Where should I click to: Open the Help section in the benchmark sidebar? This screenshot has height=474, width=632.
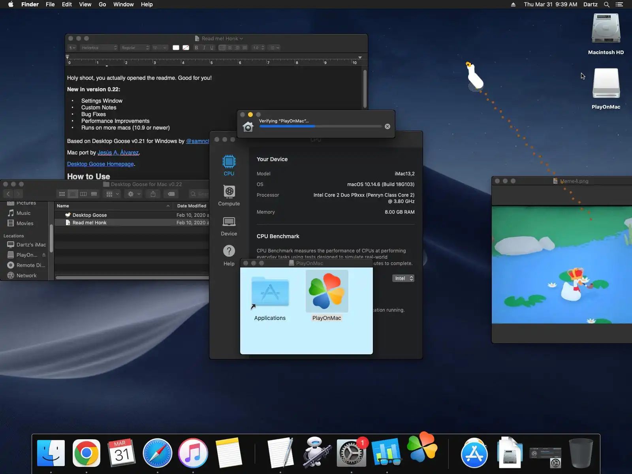click(x=229, y=256)
